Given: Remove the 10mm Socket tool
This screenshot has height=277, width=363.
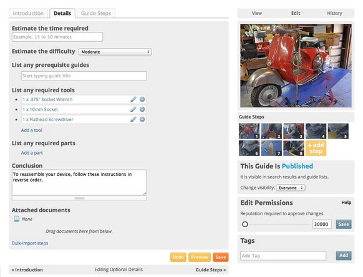Looking at the screenshot, I should click(x=142, y=109).
